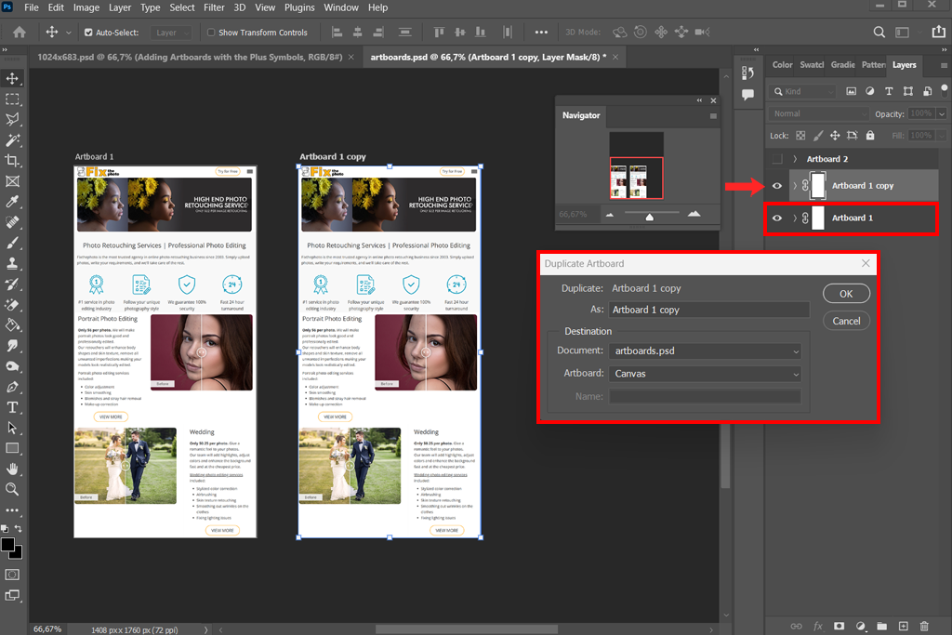Hide the Artboard 1 copy layer

click(x=777, y=186)
